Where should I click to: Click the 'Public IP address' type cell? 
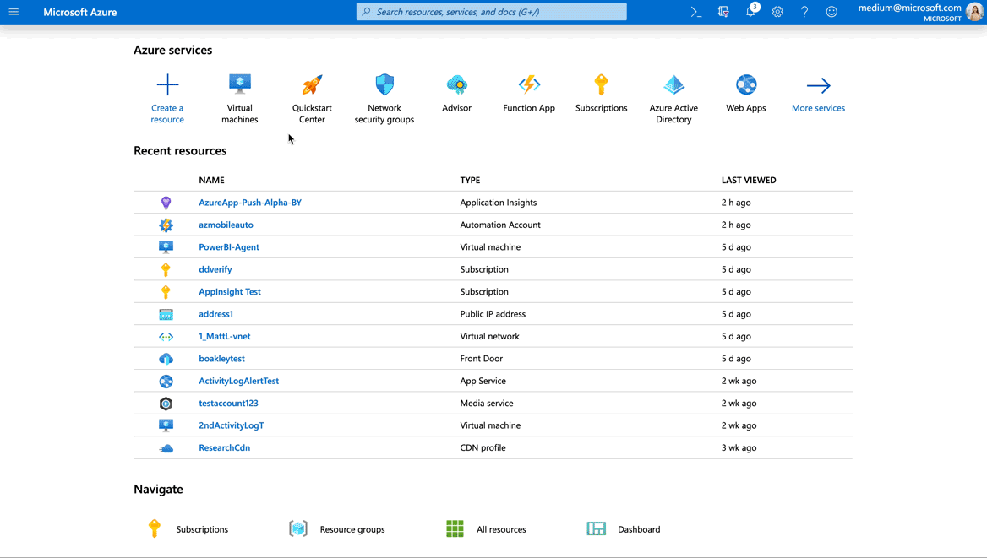coord(493,314)
